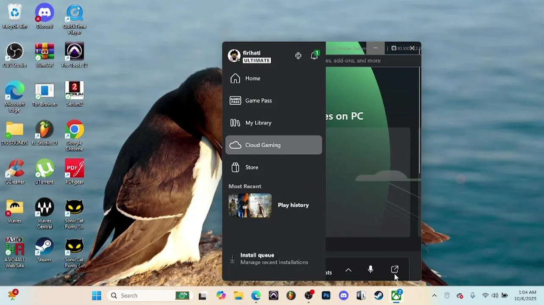Open Copilot from taskbar

tap(221, 296)
